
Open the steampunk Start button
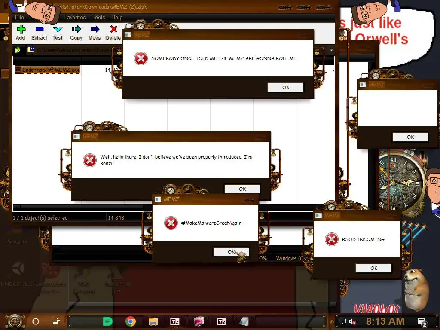point(15,321)
